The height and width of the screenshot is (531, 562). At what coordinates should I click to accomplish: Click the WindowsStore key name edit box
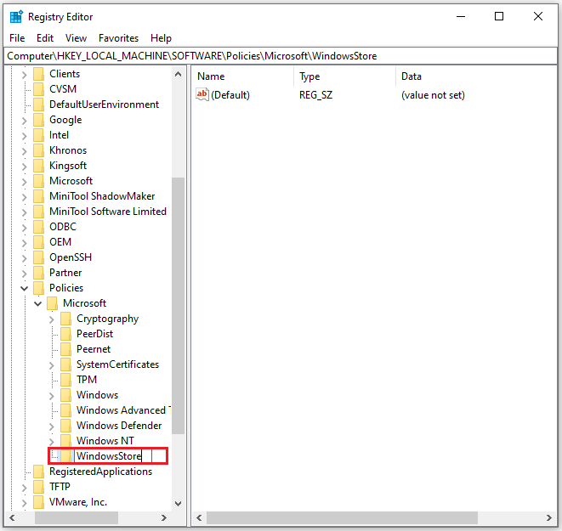point(113,455)
